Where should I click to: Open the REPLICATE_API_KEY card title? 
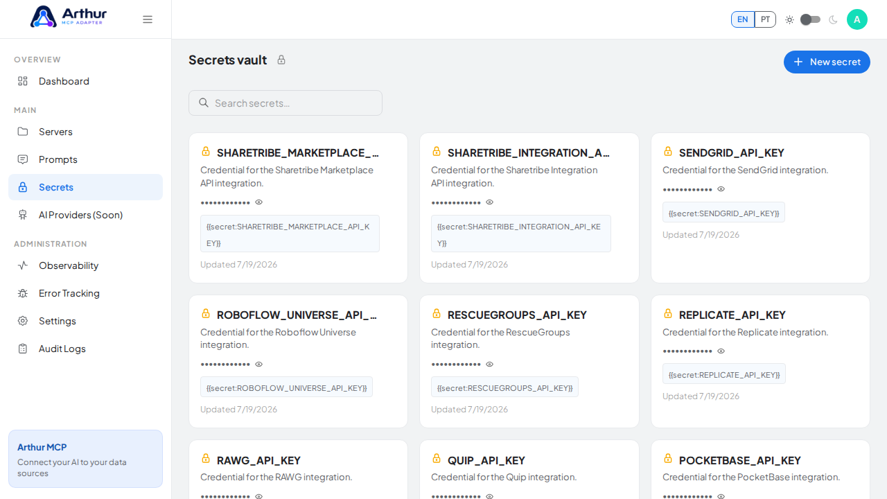732,315
